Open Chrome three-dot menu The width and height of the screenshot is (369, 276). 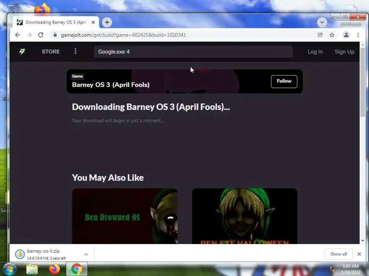[x=358, y=35]
